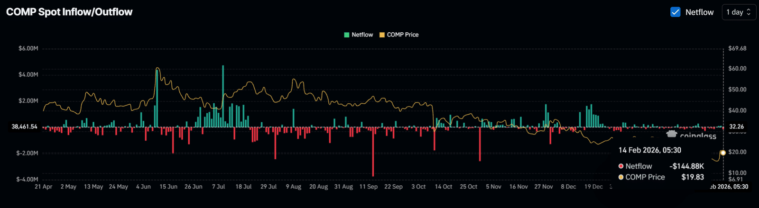Click the 25 Oct date axis label
This screenshot has width=759, height=208.
pos(468,187)
